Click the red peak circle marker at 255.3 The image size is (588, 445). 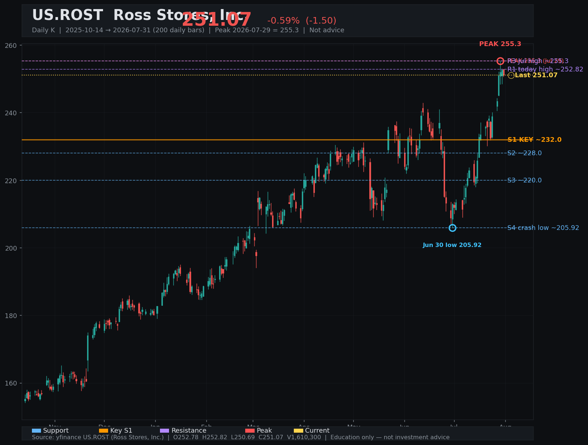point(500,61)
